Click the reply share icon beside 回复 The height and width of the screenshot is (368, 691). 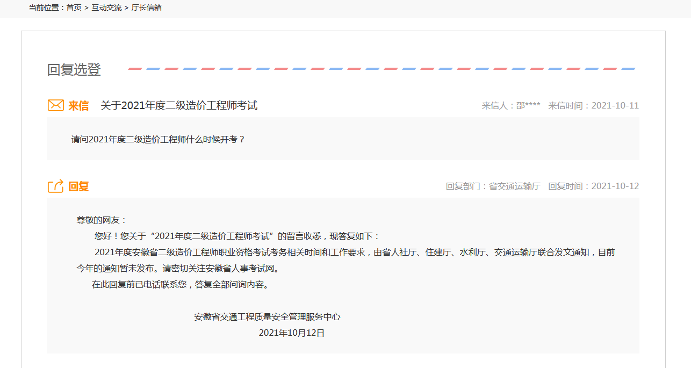(x=56, y=186)
